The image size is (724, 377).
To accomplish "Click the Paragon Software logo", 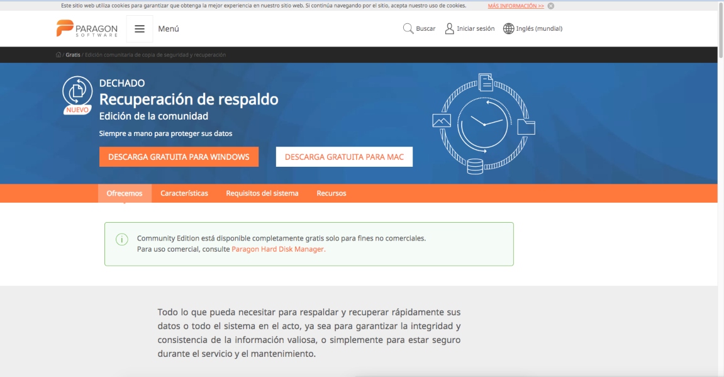I will point(87,29).
